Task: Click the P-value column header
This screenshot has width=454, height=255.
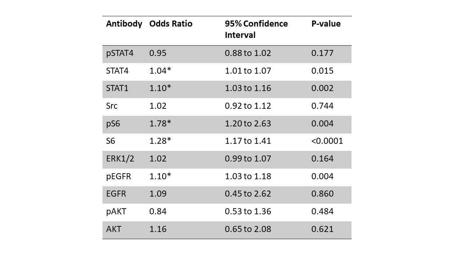Action: pos(326,24)
